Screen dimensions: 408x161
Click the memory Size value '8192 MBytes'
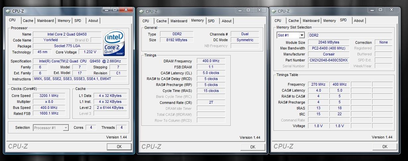point(177,40)
